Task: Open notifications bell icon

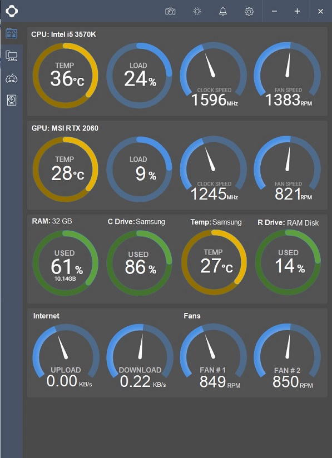Action: (x=222, y=11)
